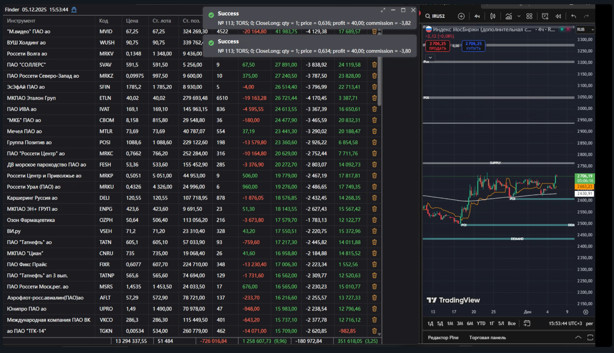Change the candlestick chart style
The width and height of the screenshot is (614, 353).
tap(493, 16)
